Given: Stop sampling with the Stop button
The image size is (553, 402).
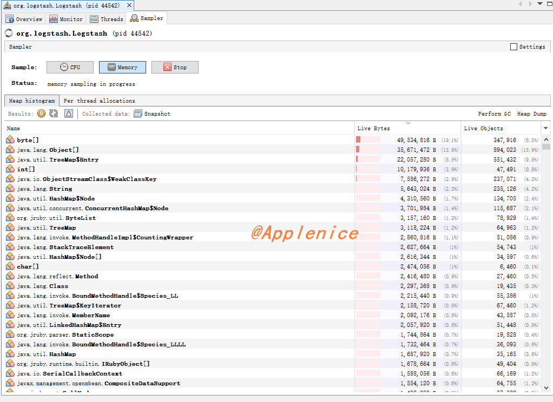Looking at the screenshot, I should (x=175, y=67).
